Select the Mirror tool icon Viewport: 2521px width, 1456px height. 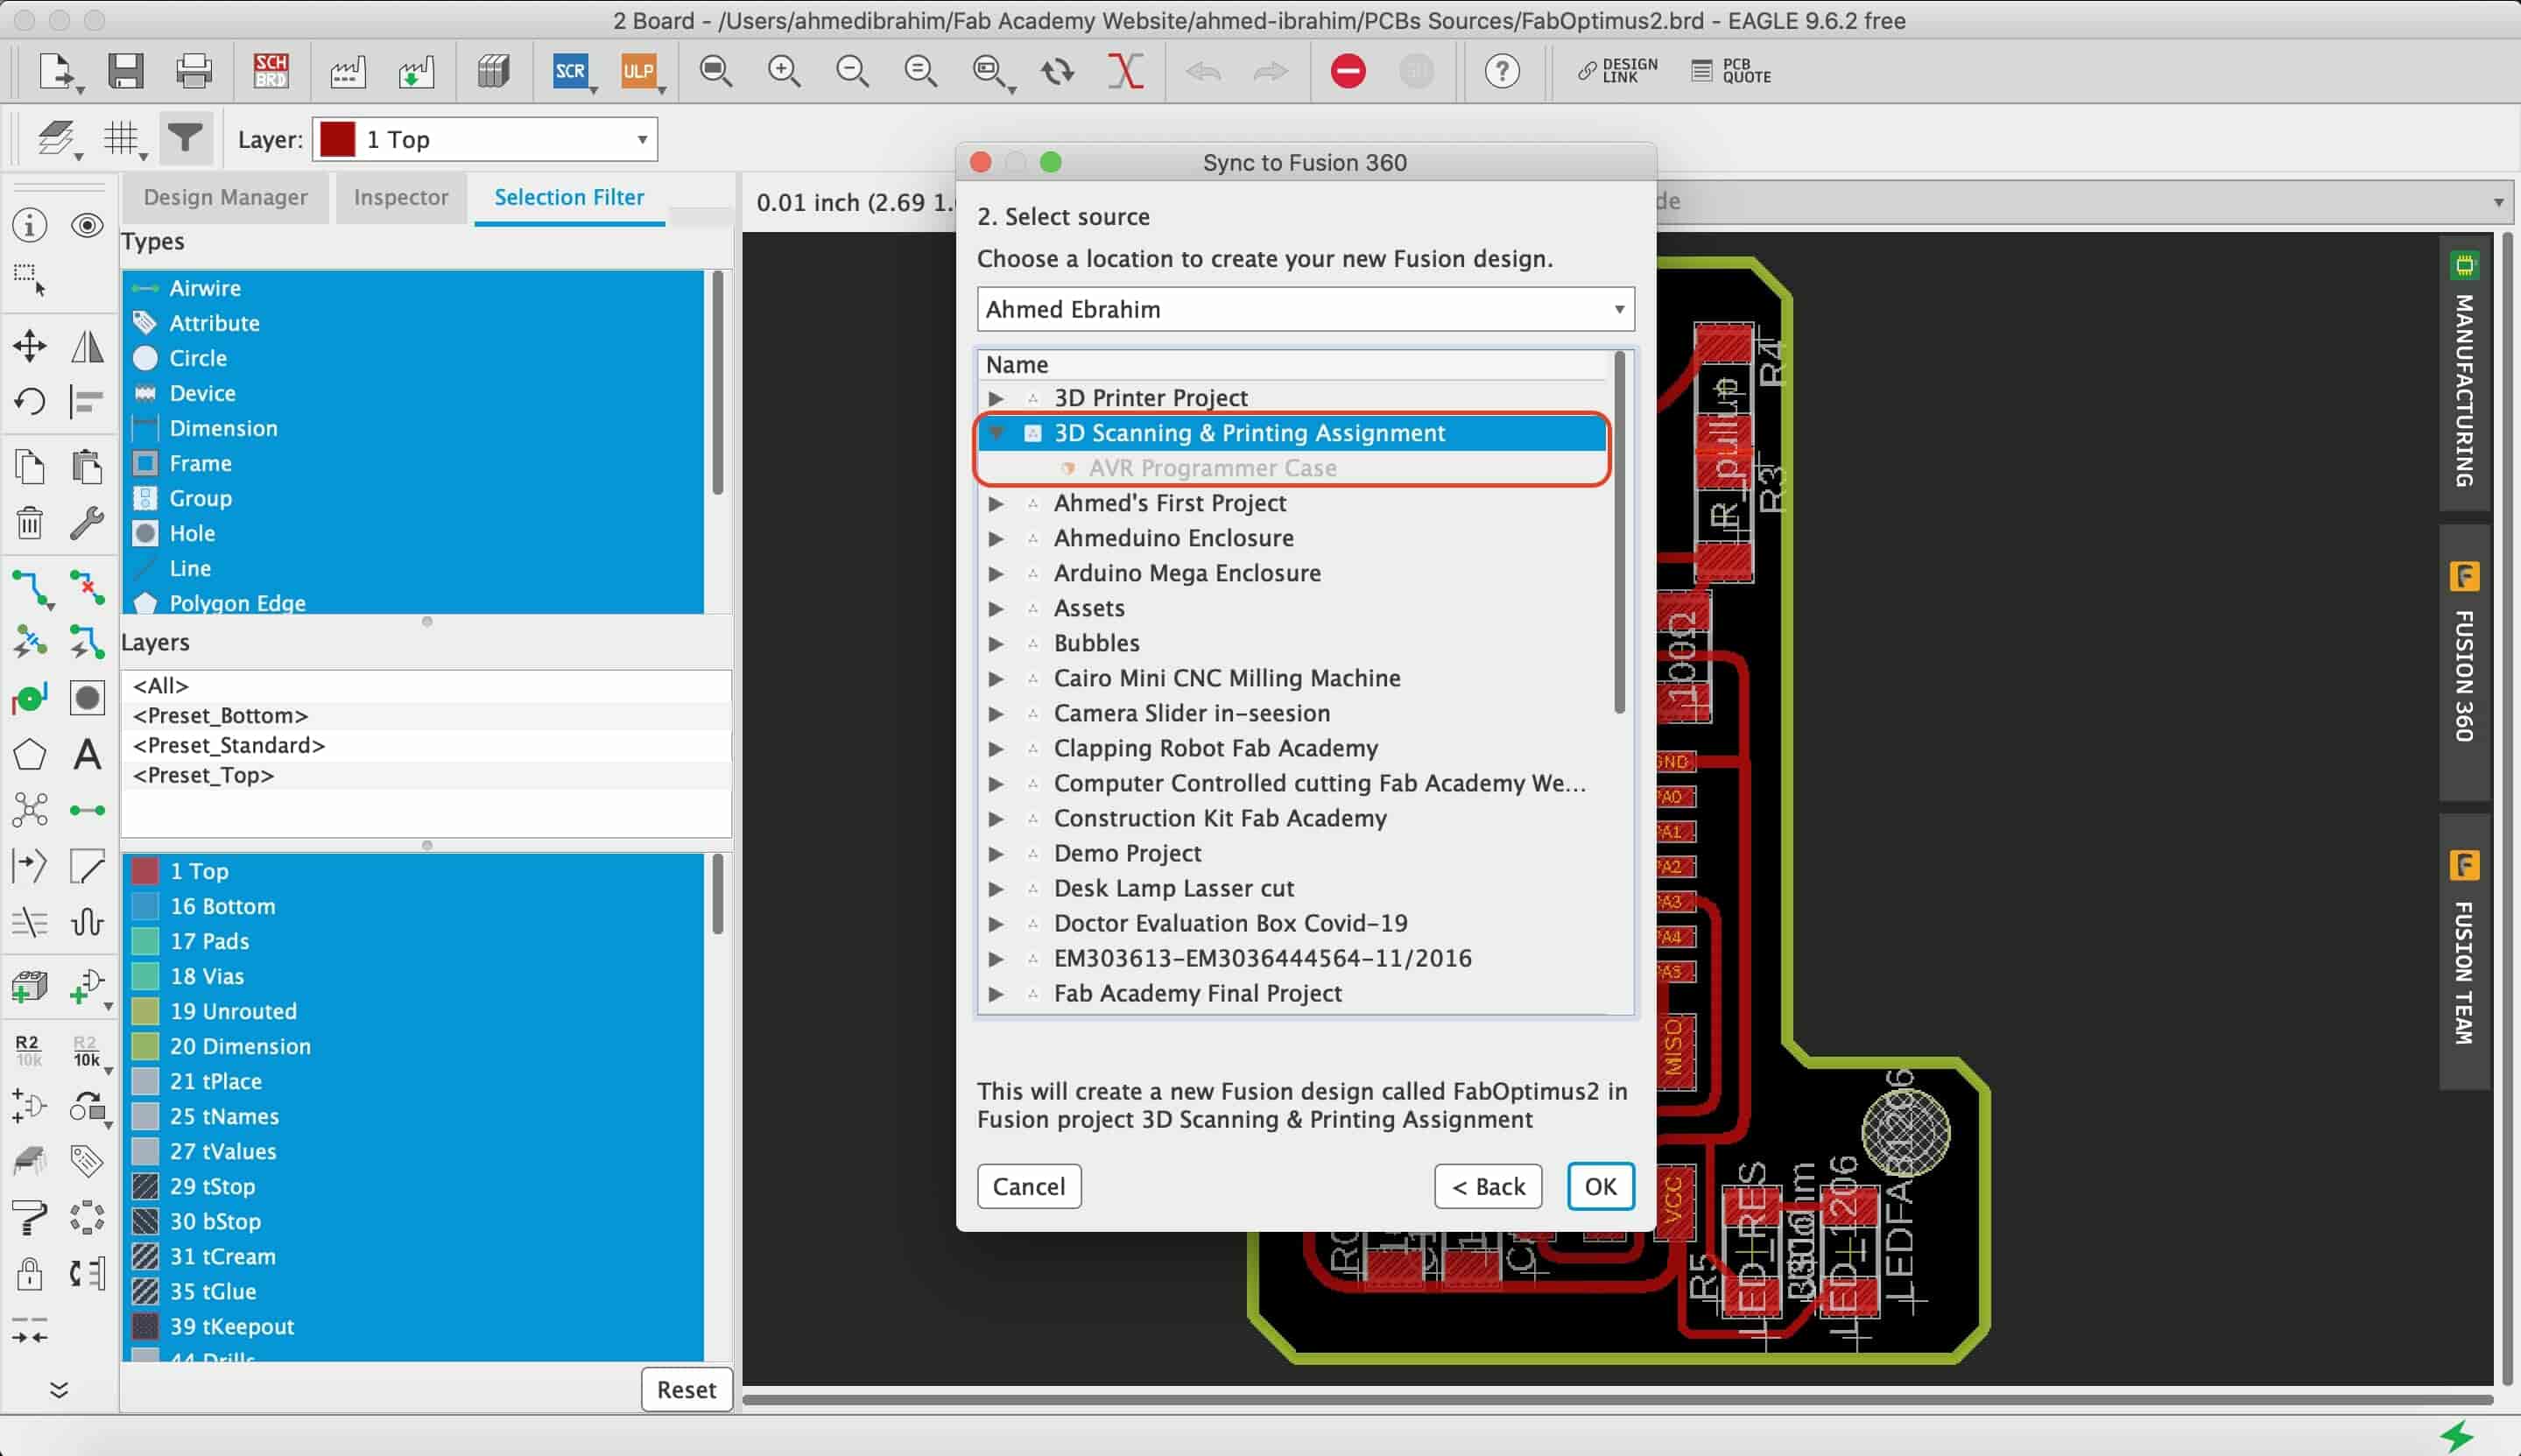point(87,346)
